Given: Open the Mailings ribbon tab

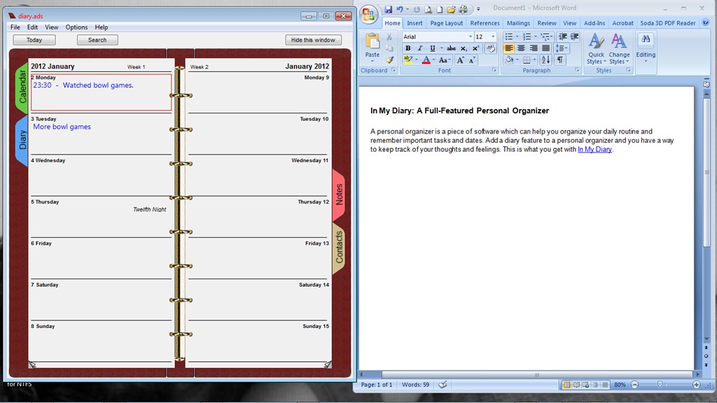Looking at the screenshot, I should pos(518,23).
